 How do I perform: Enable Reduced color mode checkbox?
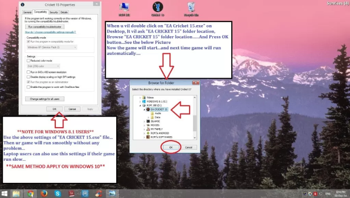[28, 61]
